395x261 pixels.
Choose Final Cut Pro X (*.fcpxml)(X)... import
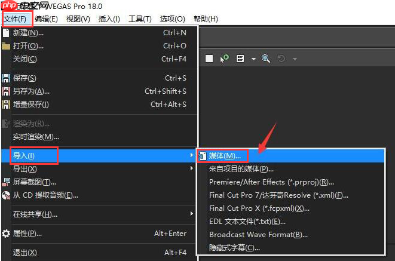pos(291,208)
